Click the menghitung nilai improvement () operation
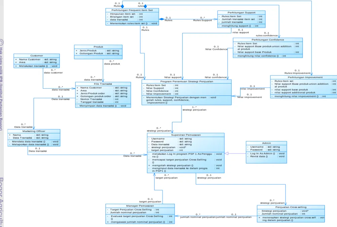 [x=296, y=97]
